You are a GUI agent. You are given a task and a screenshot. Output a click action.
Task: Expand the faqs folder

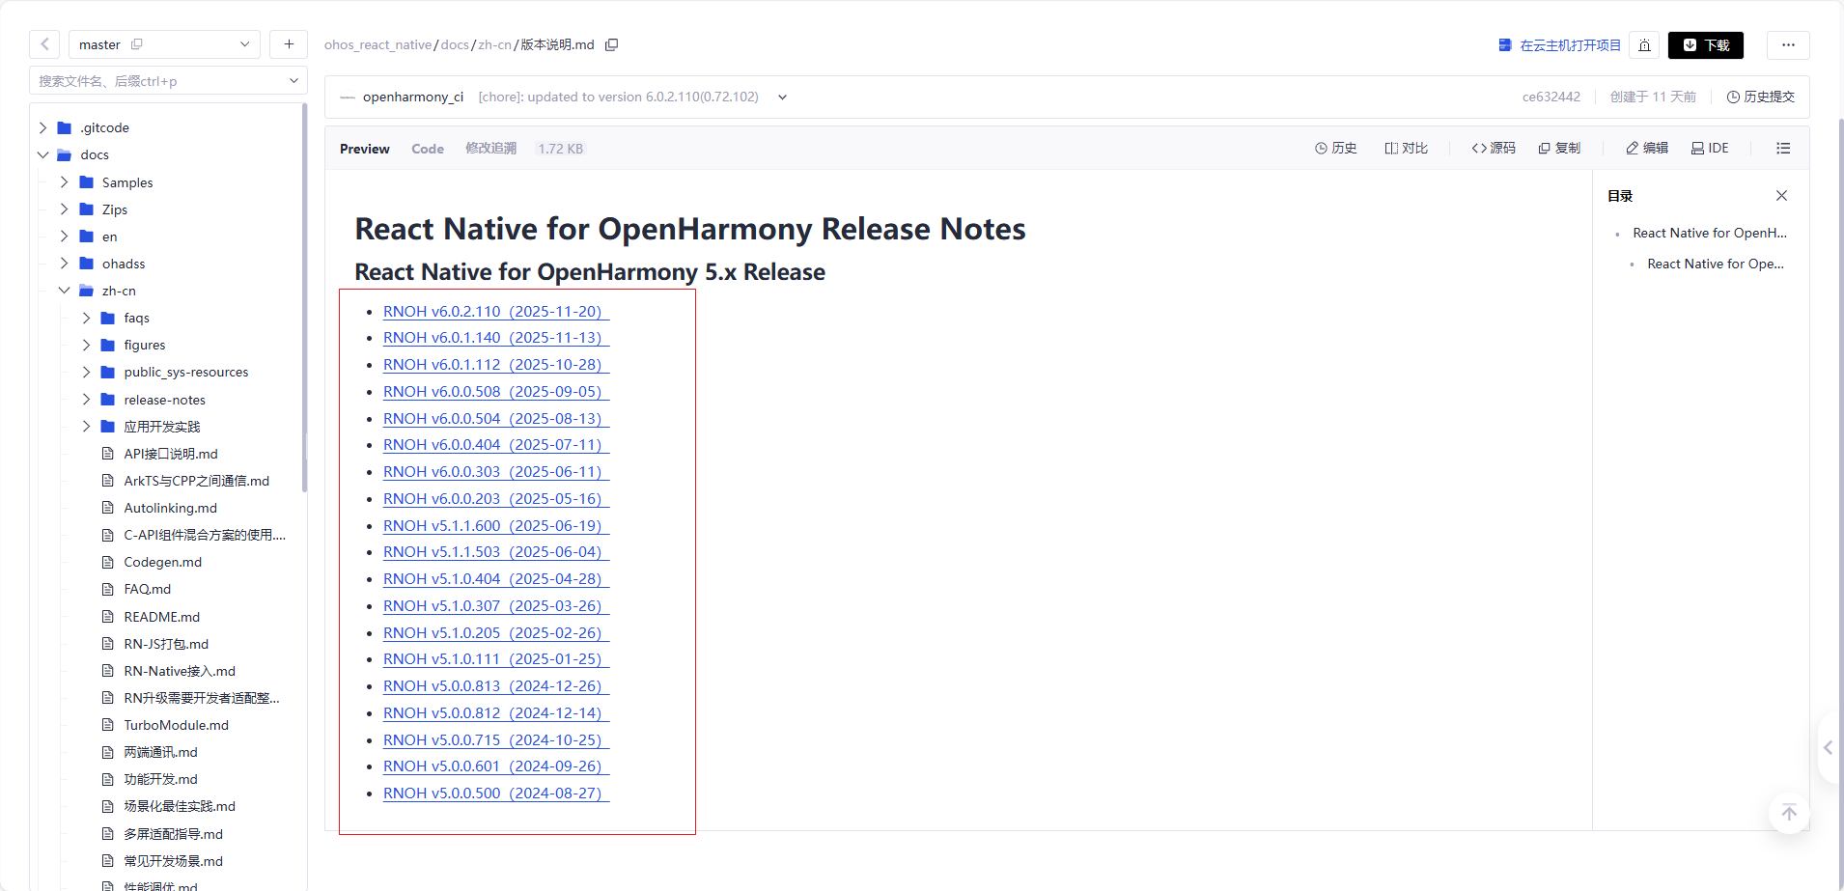pos(86,318)
